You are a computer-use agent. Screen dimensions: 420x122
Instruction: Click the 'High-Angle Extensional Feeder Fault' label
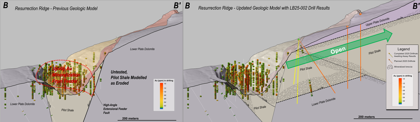pos(115,109)
